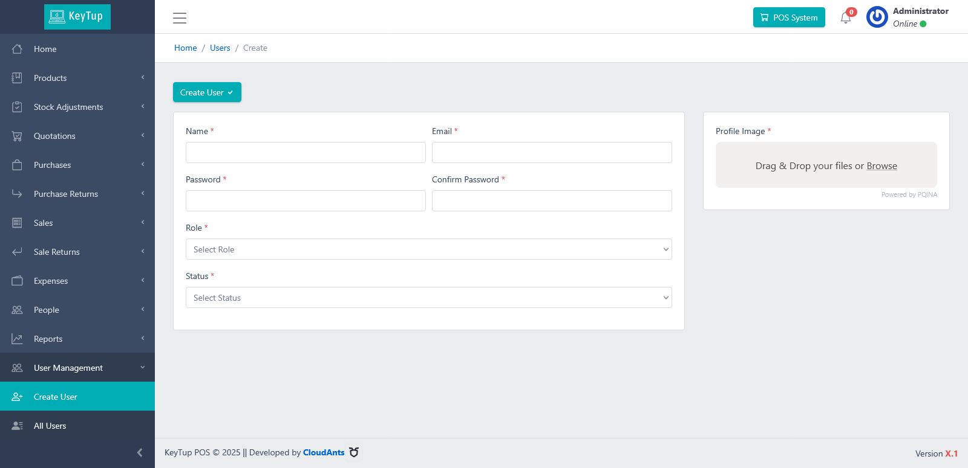
Task: Open All Users menu item
Action: tap(50, 426)
